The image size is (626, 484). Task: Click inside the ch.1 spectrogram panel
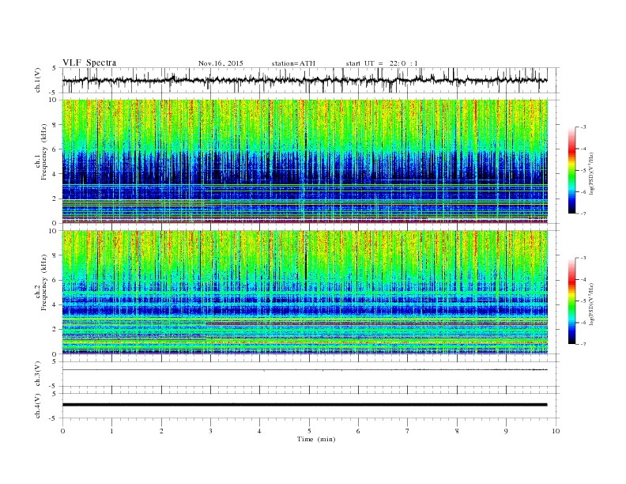tap(305, 161)
